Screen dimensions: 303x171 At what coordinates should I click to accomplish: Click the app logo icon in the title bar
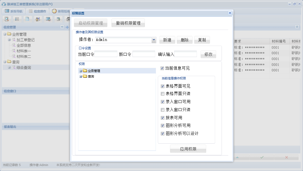4,4
